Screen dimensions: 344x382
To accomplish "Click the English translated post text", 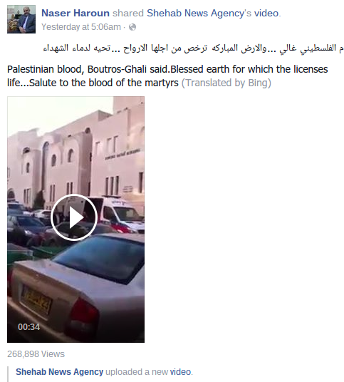I will coord(167,76).
